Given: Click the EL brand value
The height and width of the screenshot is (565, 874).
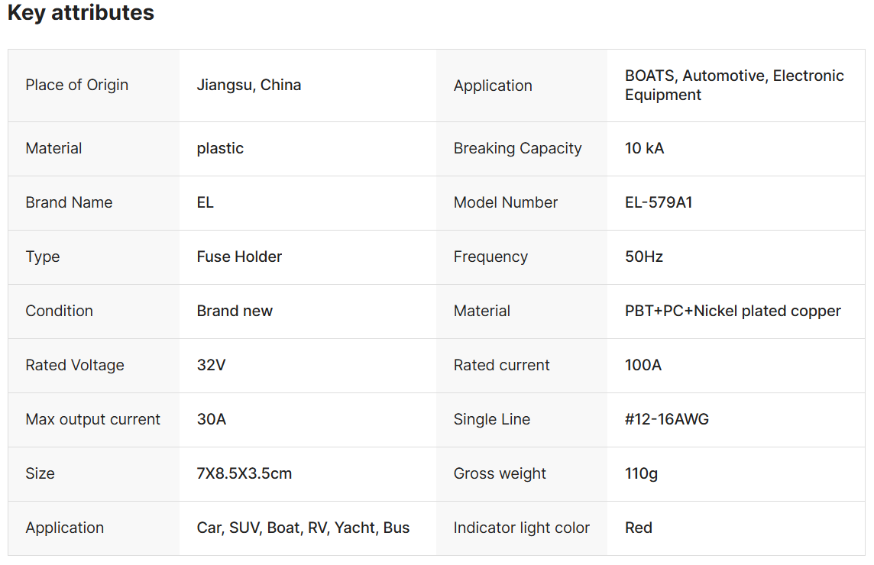Looking at the screenshot, I should pyautogui.click(x=205, y=202).
